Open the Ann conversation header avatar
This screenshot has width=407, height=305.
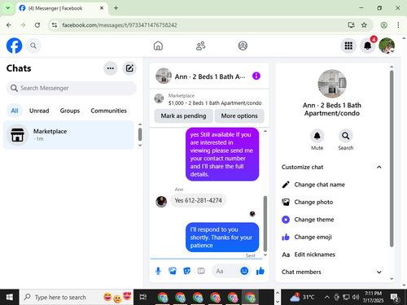[164, 76]
